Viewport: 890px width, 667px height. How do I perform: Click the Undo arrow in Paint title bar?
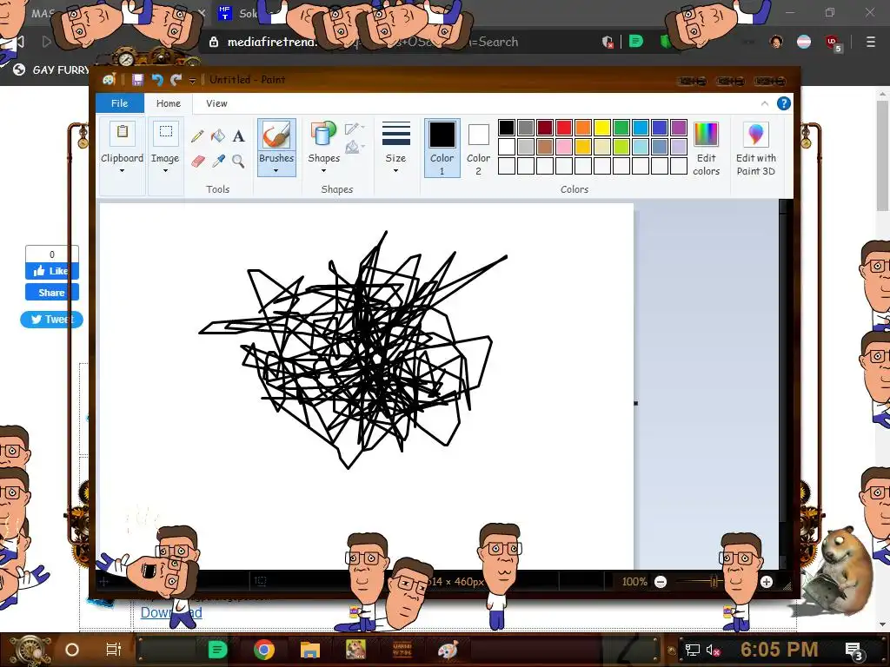(x=157, y=80)
